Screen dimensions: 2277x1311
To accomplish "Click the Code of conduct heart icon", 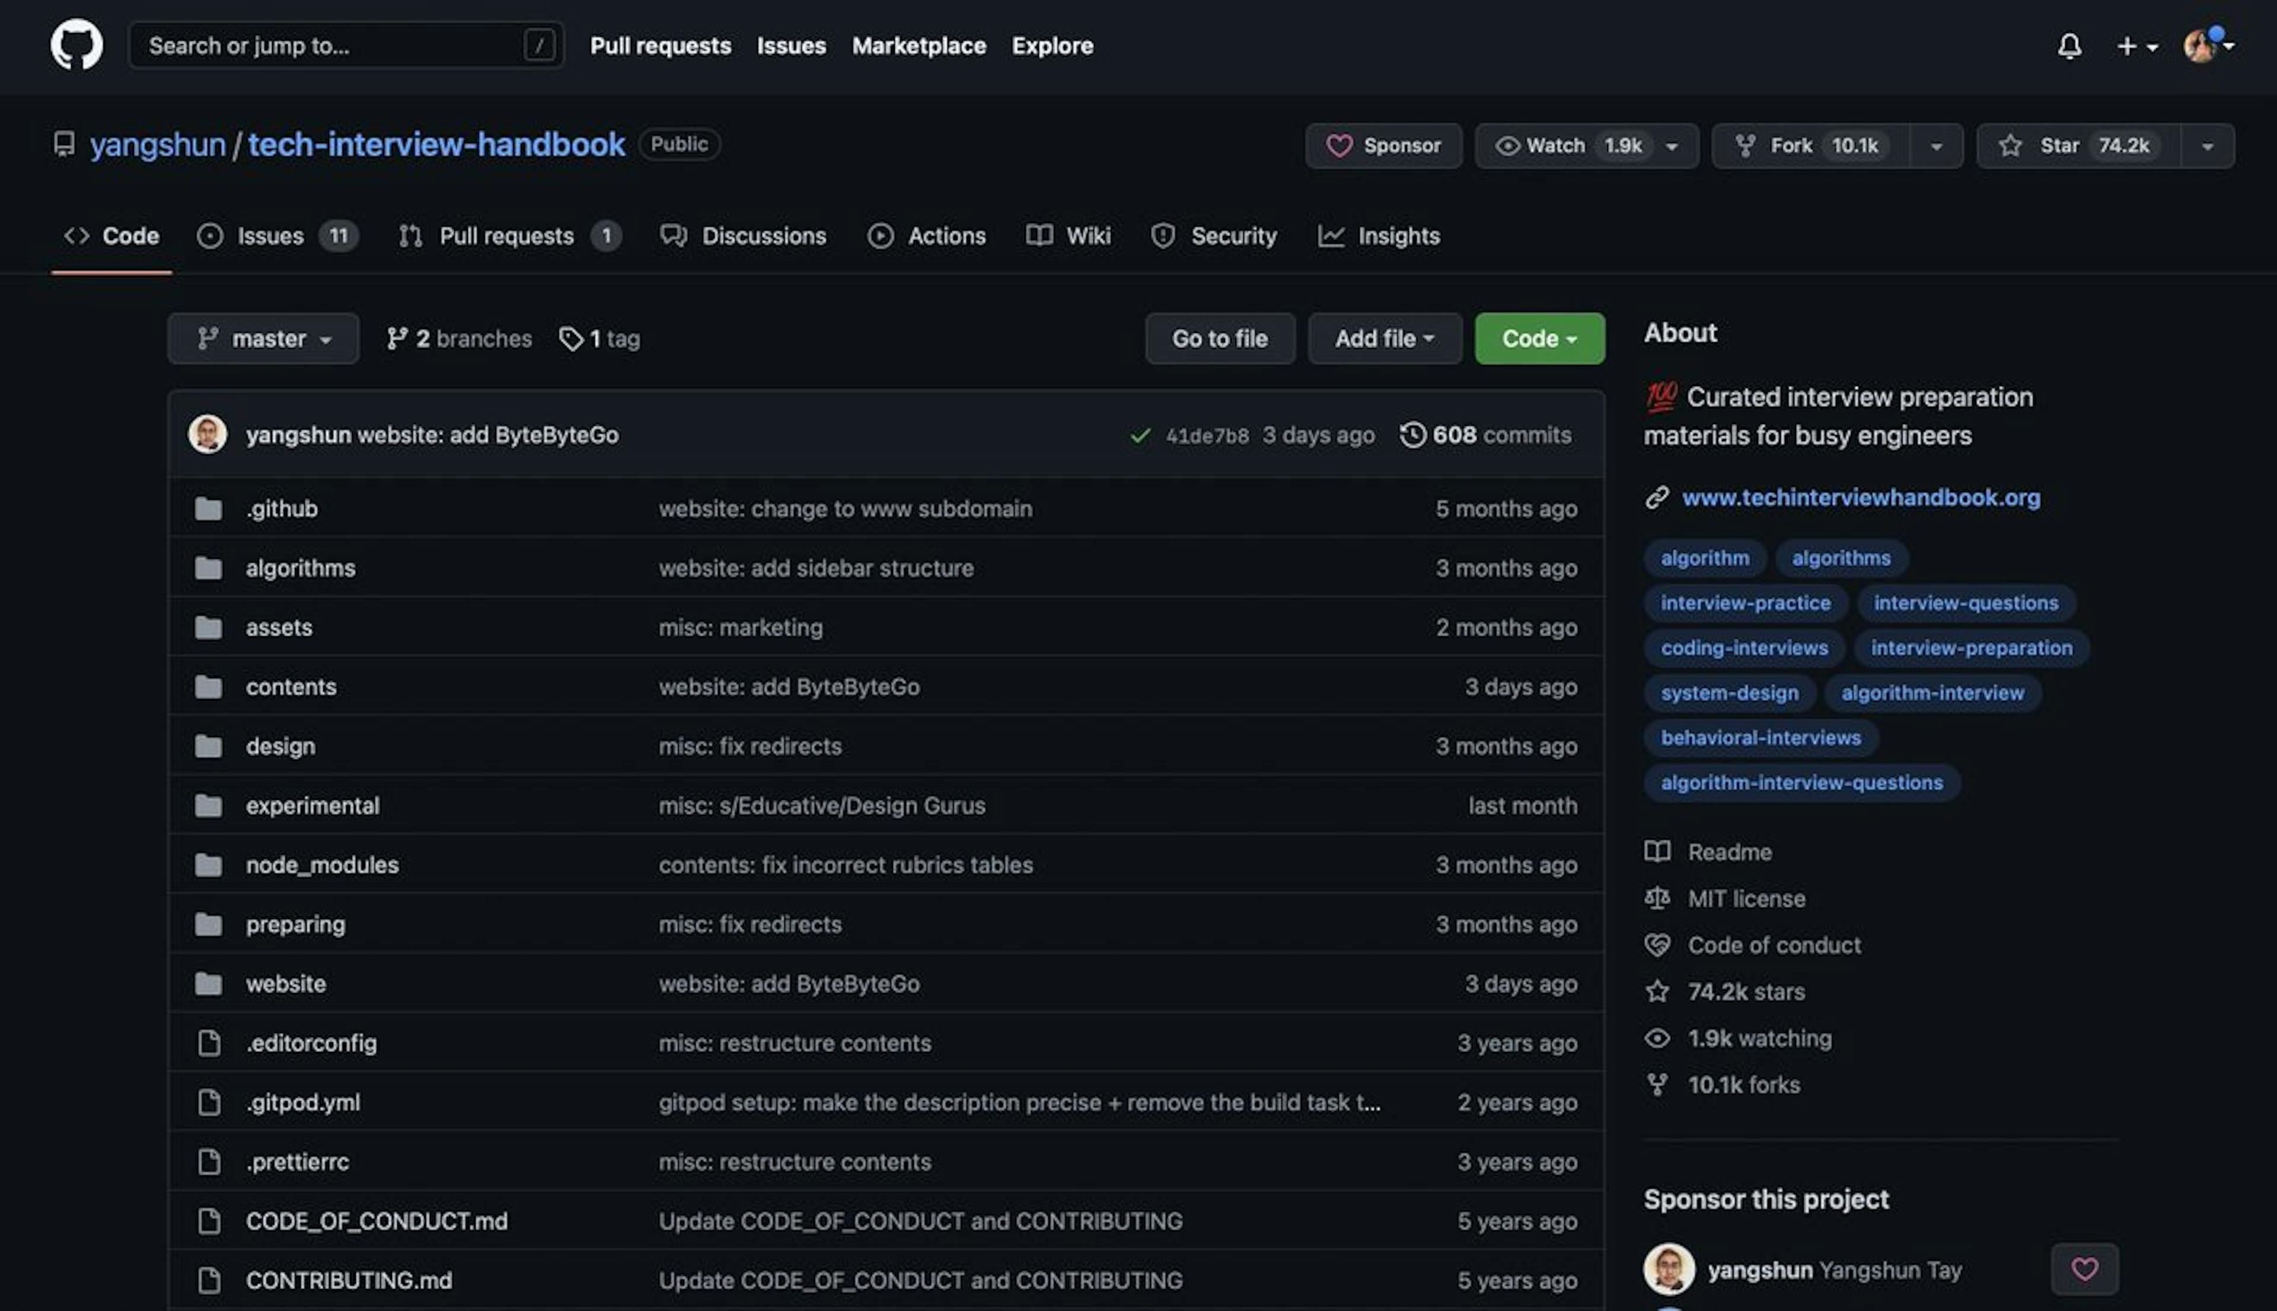I will (x=1657, y=945).
